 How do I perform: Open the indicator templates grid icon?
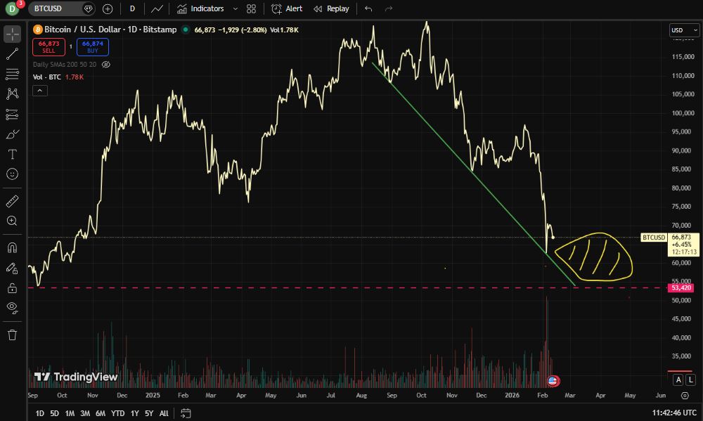click(x=251, y=8)
